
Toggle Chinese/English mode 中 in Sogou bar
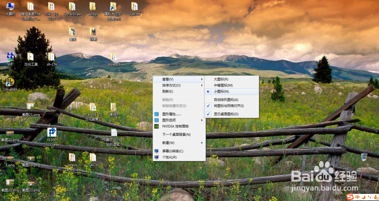click(357, 197)
